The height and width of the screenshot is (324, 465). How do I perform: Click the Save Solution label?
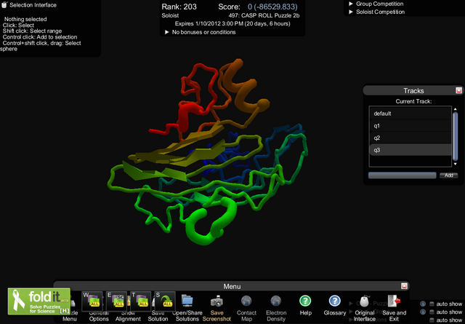[158, 316]
